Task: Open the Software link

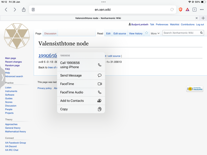Action: click(10, 95)
